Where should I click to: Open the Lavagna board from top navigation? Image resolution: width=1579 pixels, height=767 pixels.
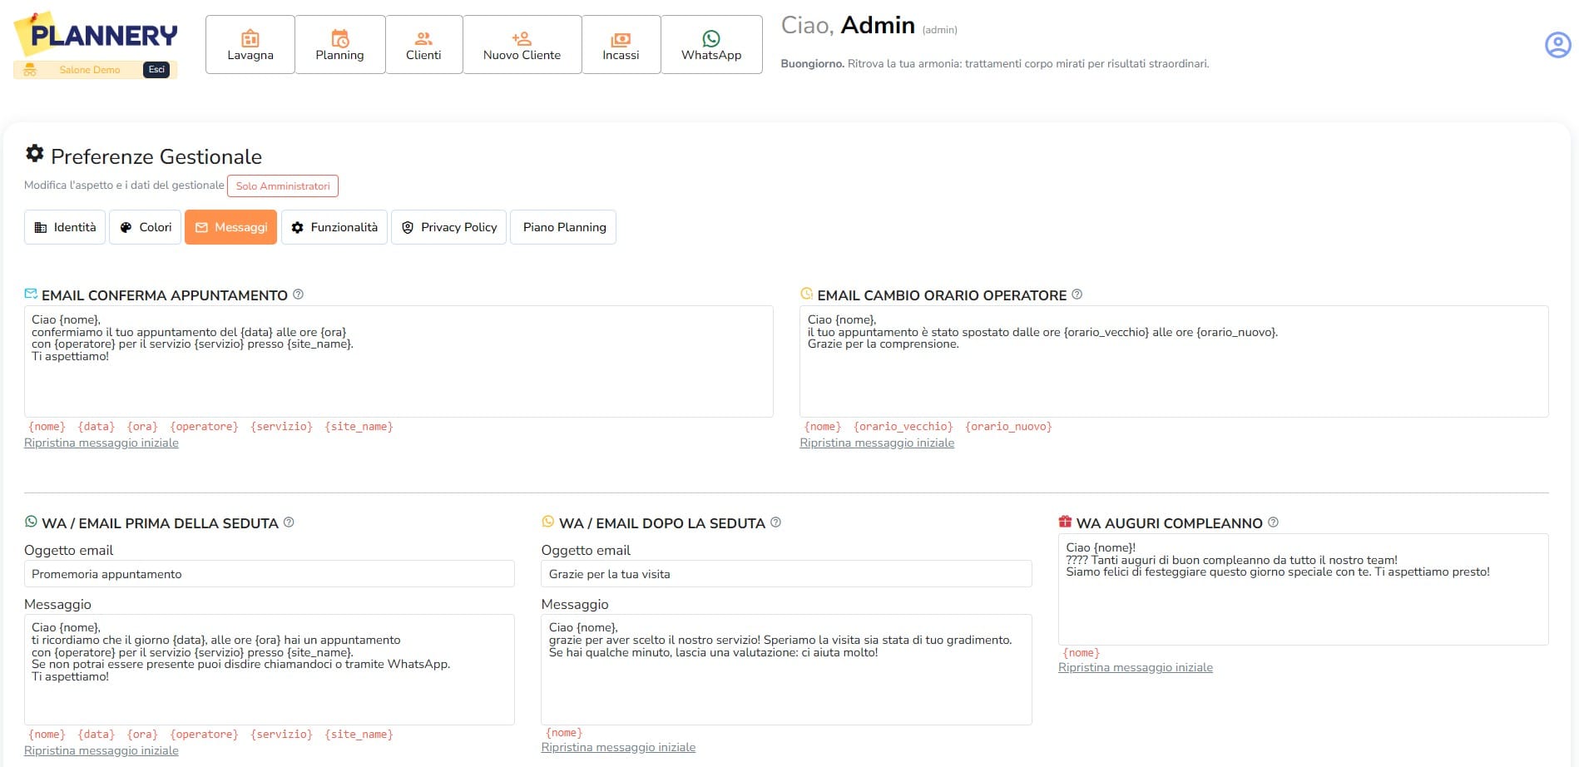pyautogui.click(x=250, y=45)
